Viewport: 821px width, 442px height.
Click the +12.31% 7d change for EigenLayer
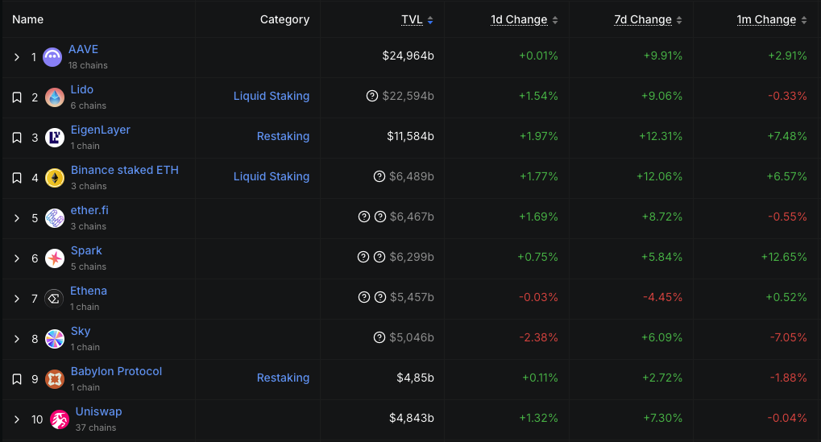pos(660,136)
